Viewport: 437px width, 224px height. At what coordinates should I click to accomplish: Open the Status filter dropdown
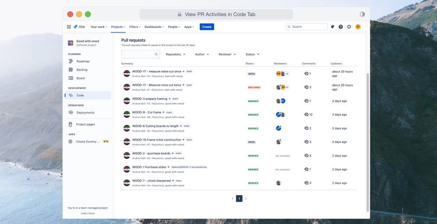tap(252, 54)
